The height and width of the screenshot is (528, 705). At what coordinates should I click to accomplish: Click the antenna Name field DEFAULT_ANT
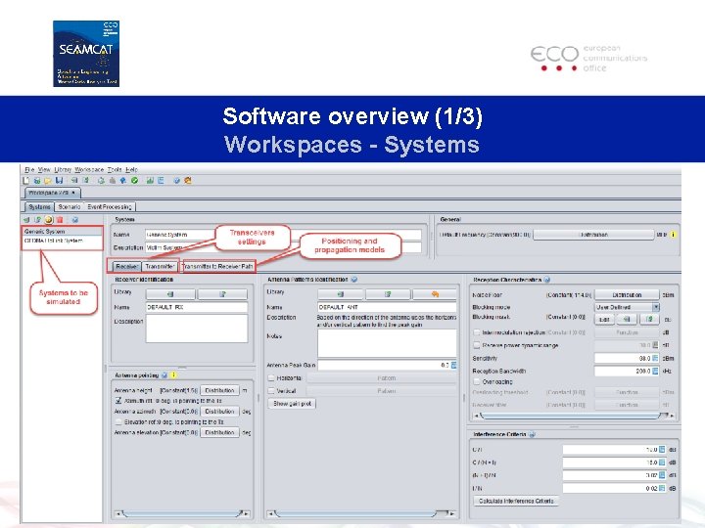pos(387,307)
